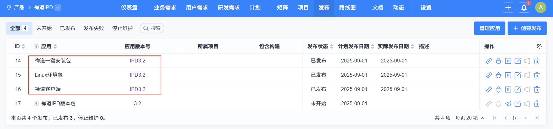Open the user avatar menu
Image resolution: width=553 pixels, height=129 pixels.
coord(541,8)
